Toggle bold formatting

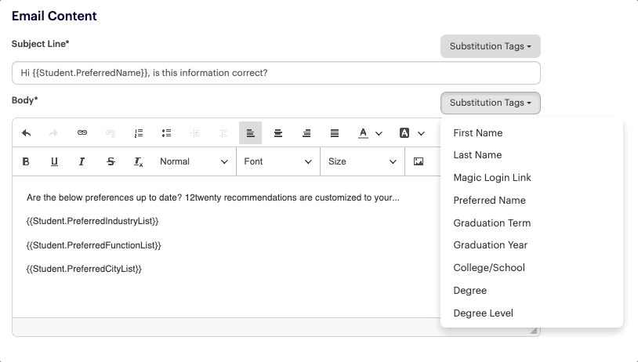[26, 161]
